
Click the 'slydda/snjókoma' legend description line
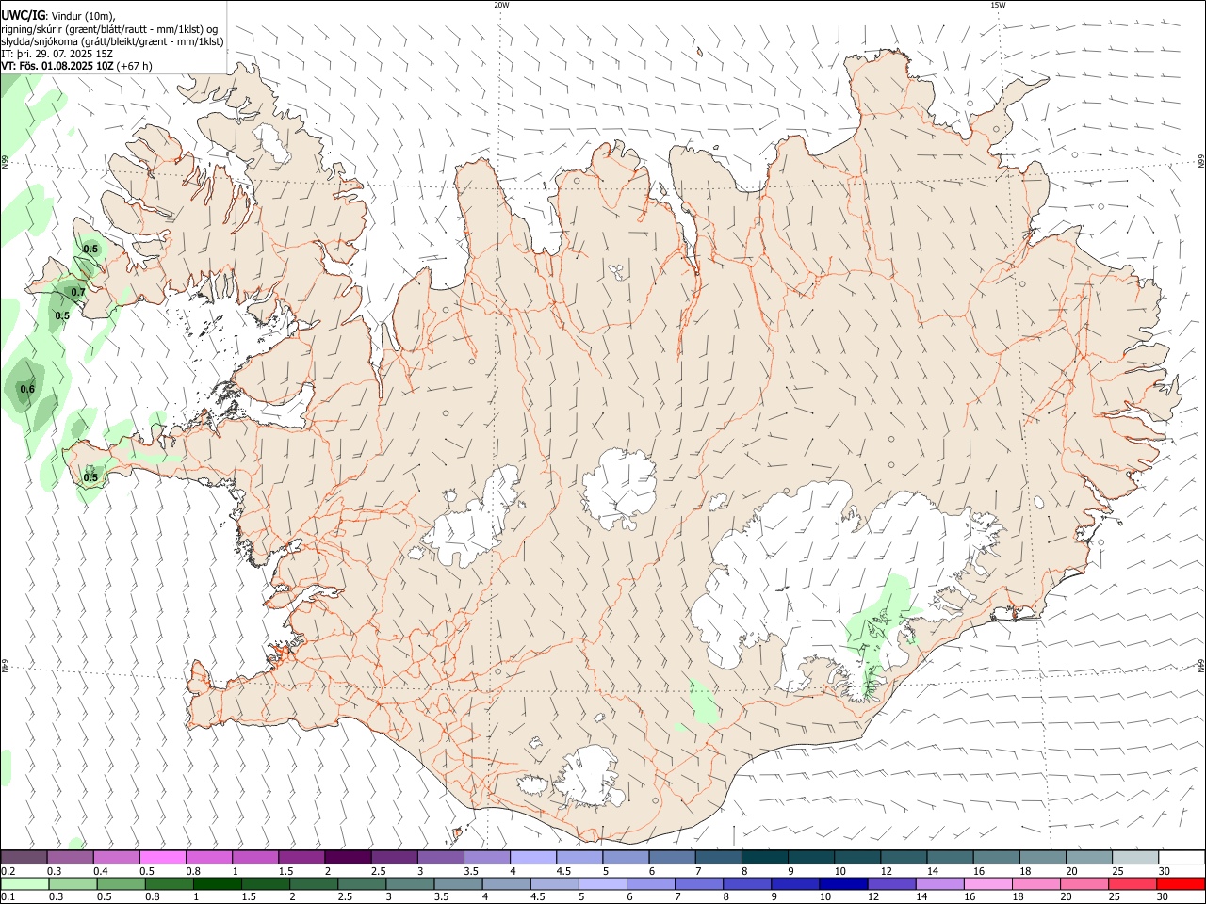(112, 41)
